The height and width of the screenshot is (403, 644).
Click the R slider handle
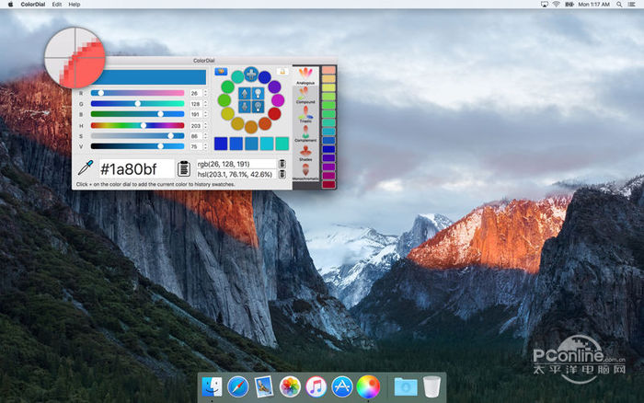click(x=100, y=93)
